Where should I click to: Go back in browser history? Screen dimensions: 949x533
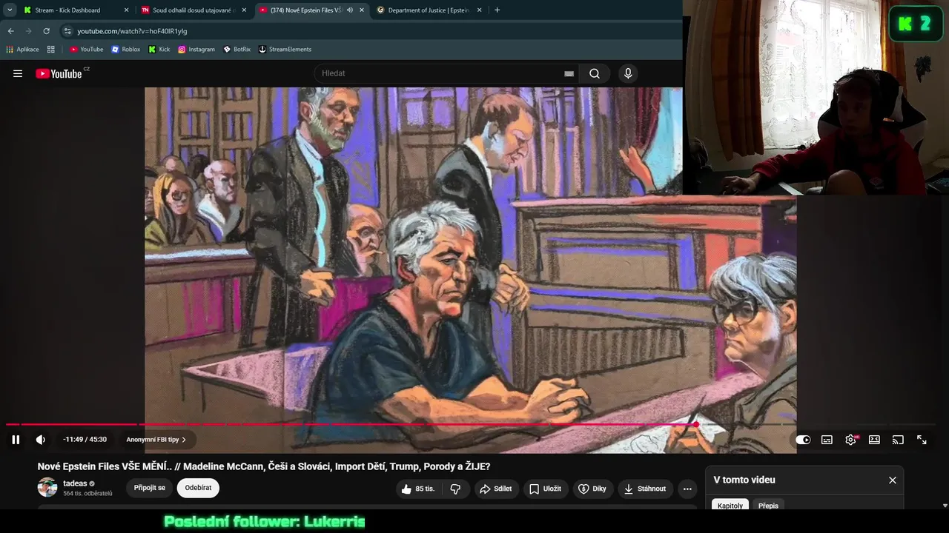[x=10, y=31]
